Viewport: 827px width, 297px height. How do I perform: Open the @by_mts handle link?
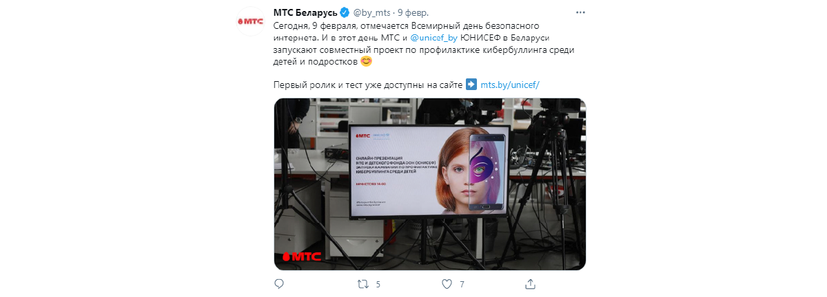click(372, 13)
